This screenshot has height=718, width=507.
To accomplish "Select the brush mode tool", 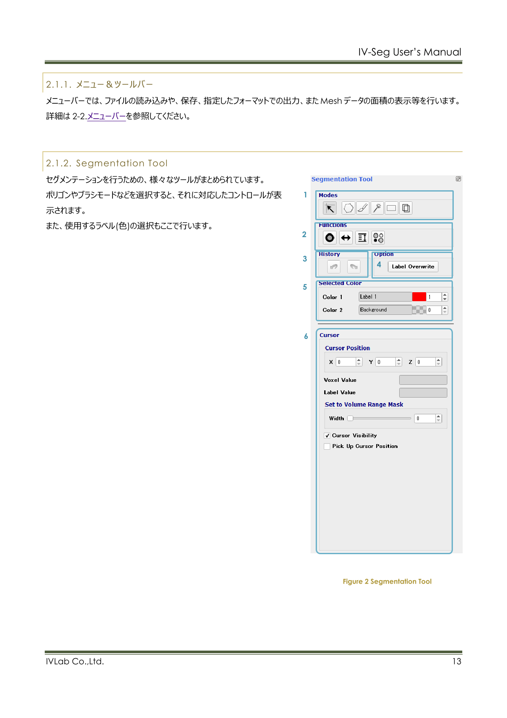I will click(x=363, y=208).
